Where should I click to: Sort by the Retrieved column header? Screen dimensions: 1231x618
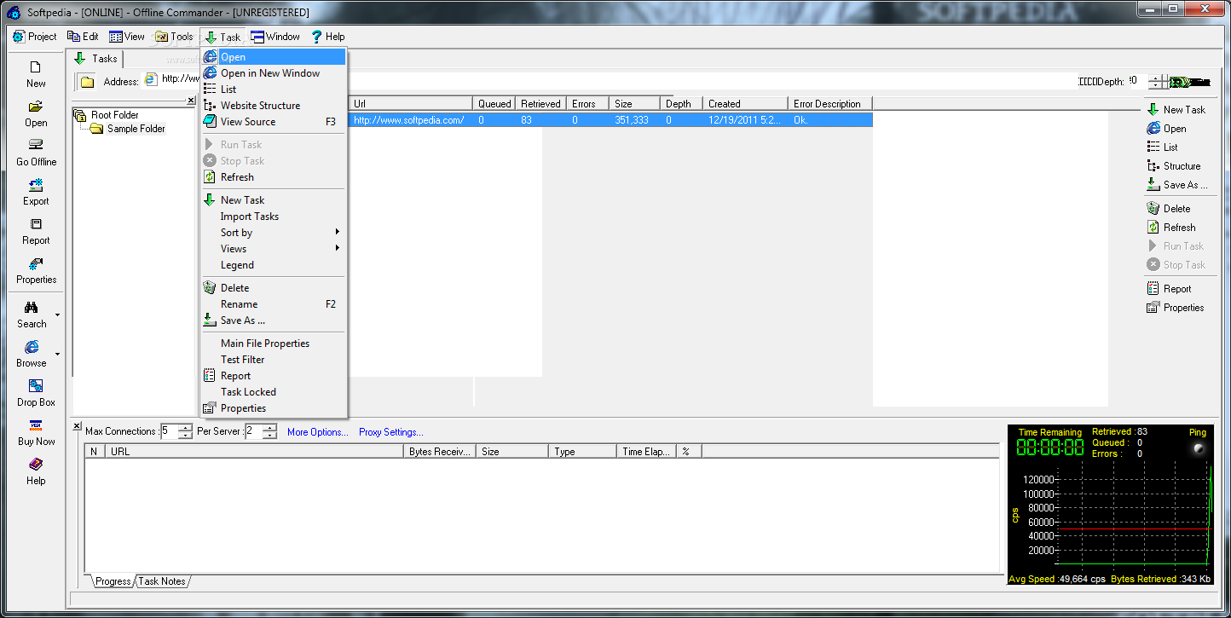540,104
